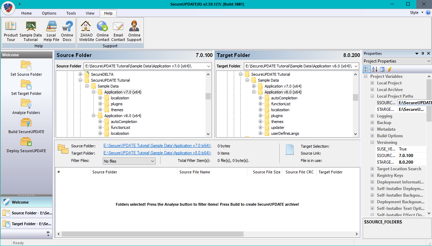
Task: Select the plugins folder in the source tree
Action: (x=117, y=104)
